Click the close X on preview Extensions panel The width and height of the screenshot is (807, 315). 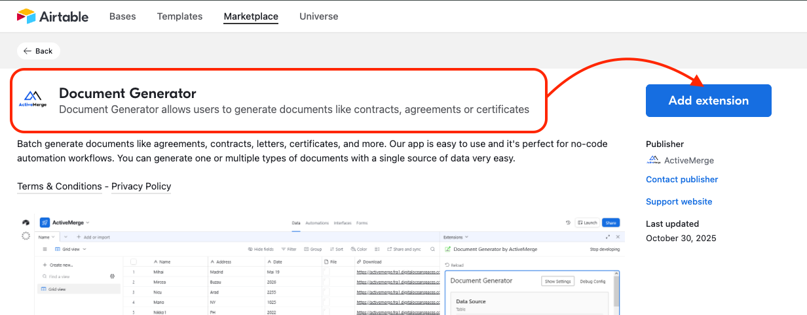pyautogui.click(x=618, y=237)
